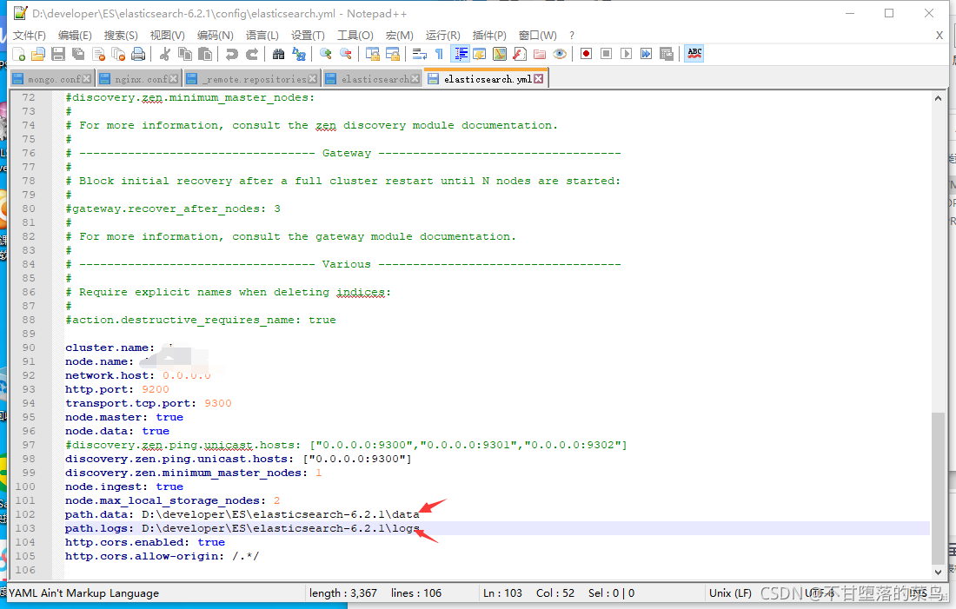Toggle synchronized vertical scrolling

pyautogui.click(x=373, y=54)
